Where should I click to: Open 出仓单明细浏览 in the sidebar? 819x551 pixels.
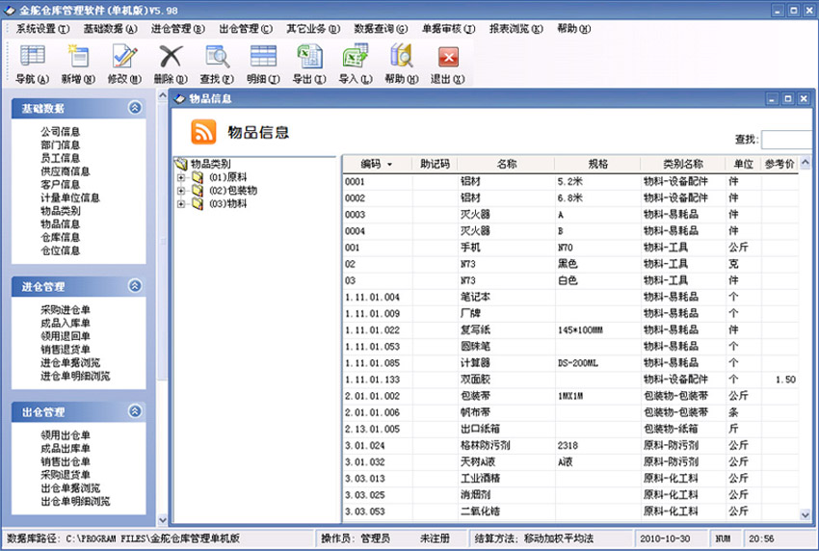[75, 501]
